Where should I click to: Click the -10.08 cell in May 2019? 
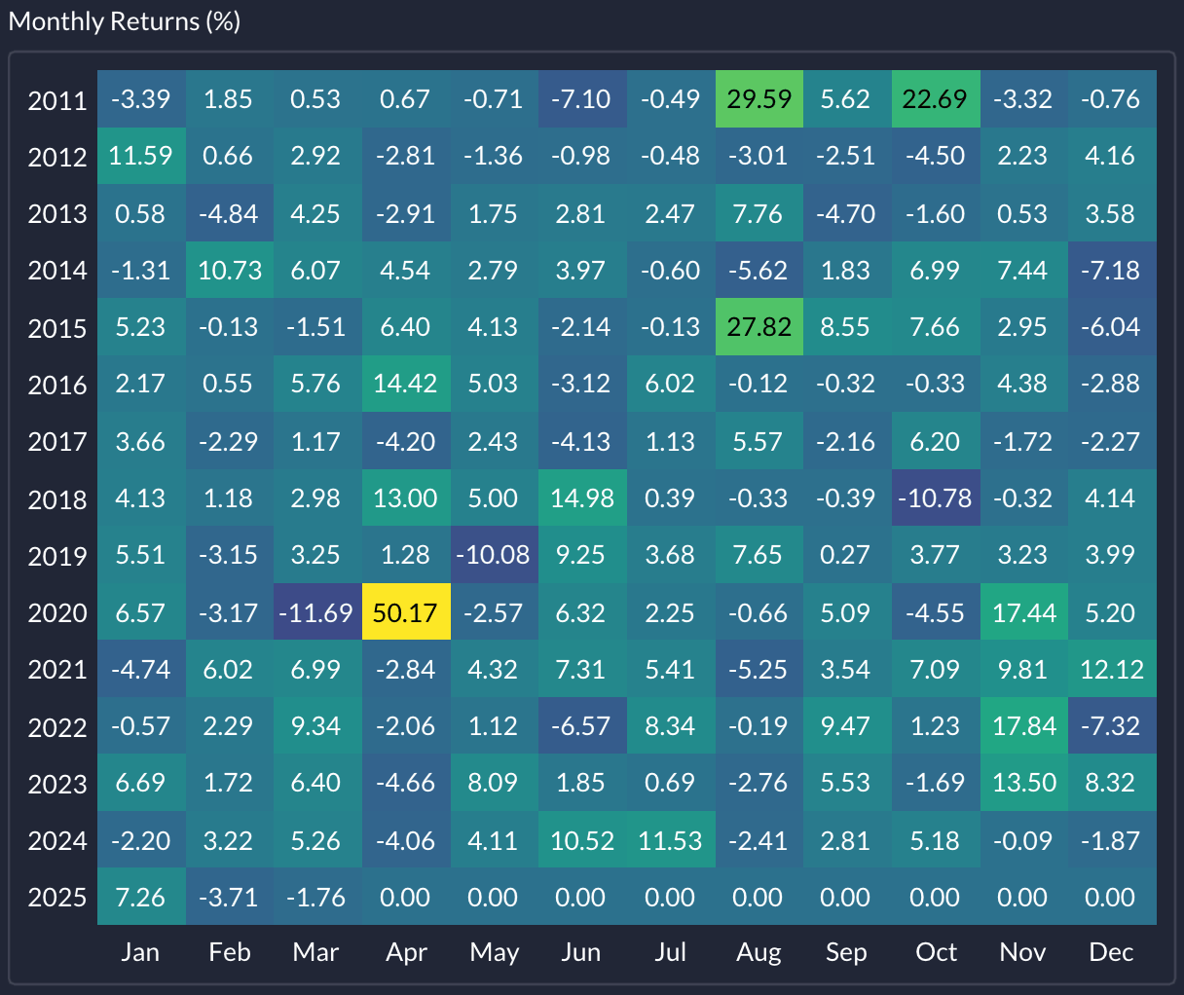click(x=494, y=555)
